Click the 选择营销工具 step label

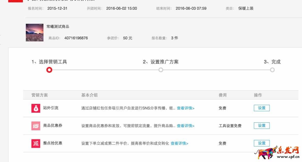pyautogui.click(x=49, y=62)
